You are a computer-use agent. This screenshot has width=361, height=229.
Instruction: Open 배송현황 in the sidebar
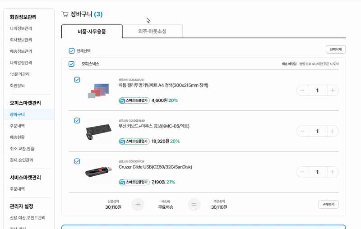tap(19, 137)
